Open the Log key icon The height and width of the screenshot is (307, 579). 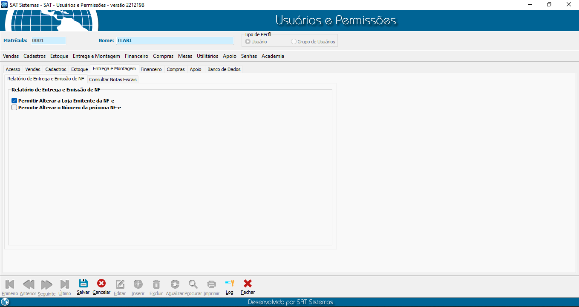pos(230,284)
